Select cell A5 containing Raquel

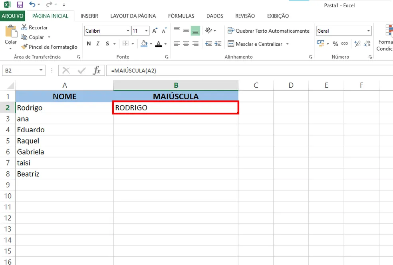coord(64,141)
